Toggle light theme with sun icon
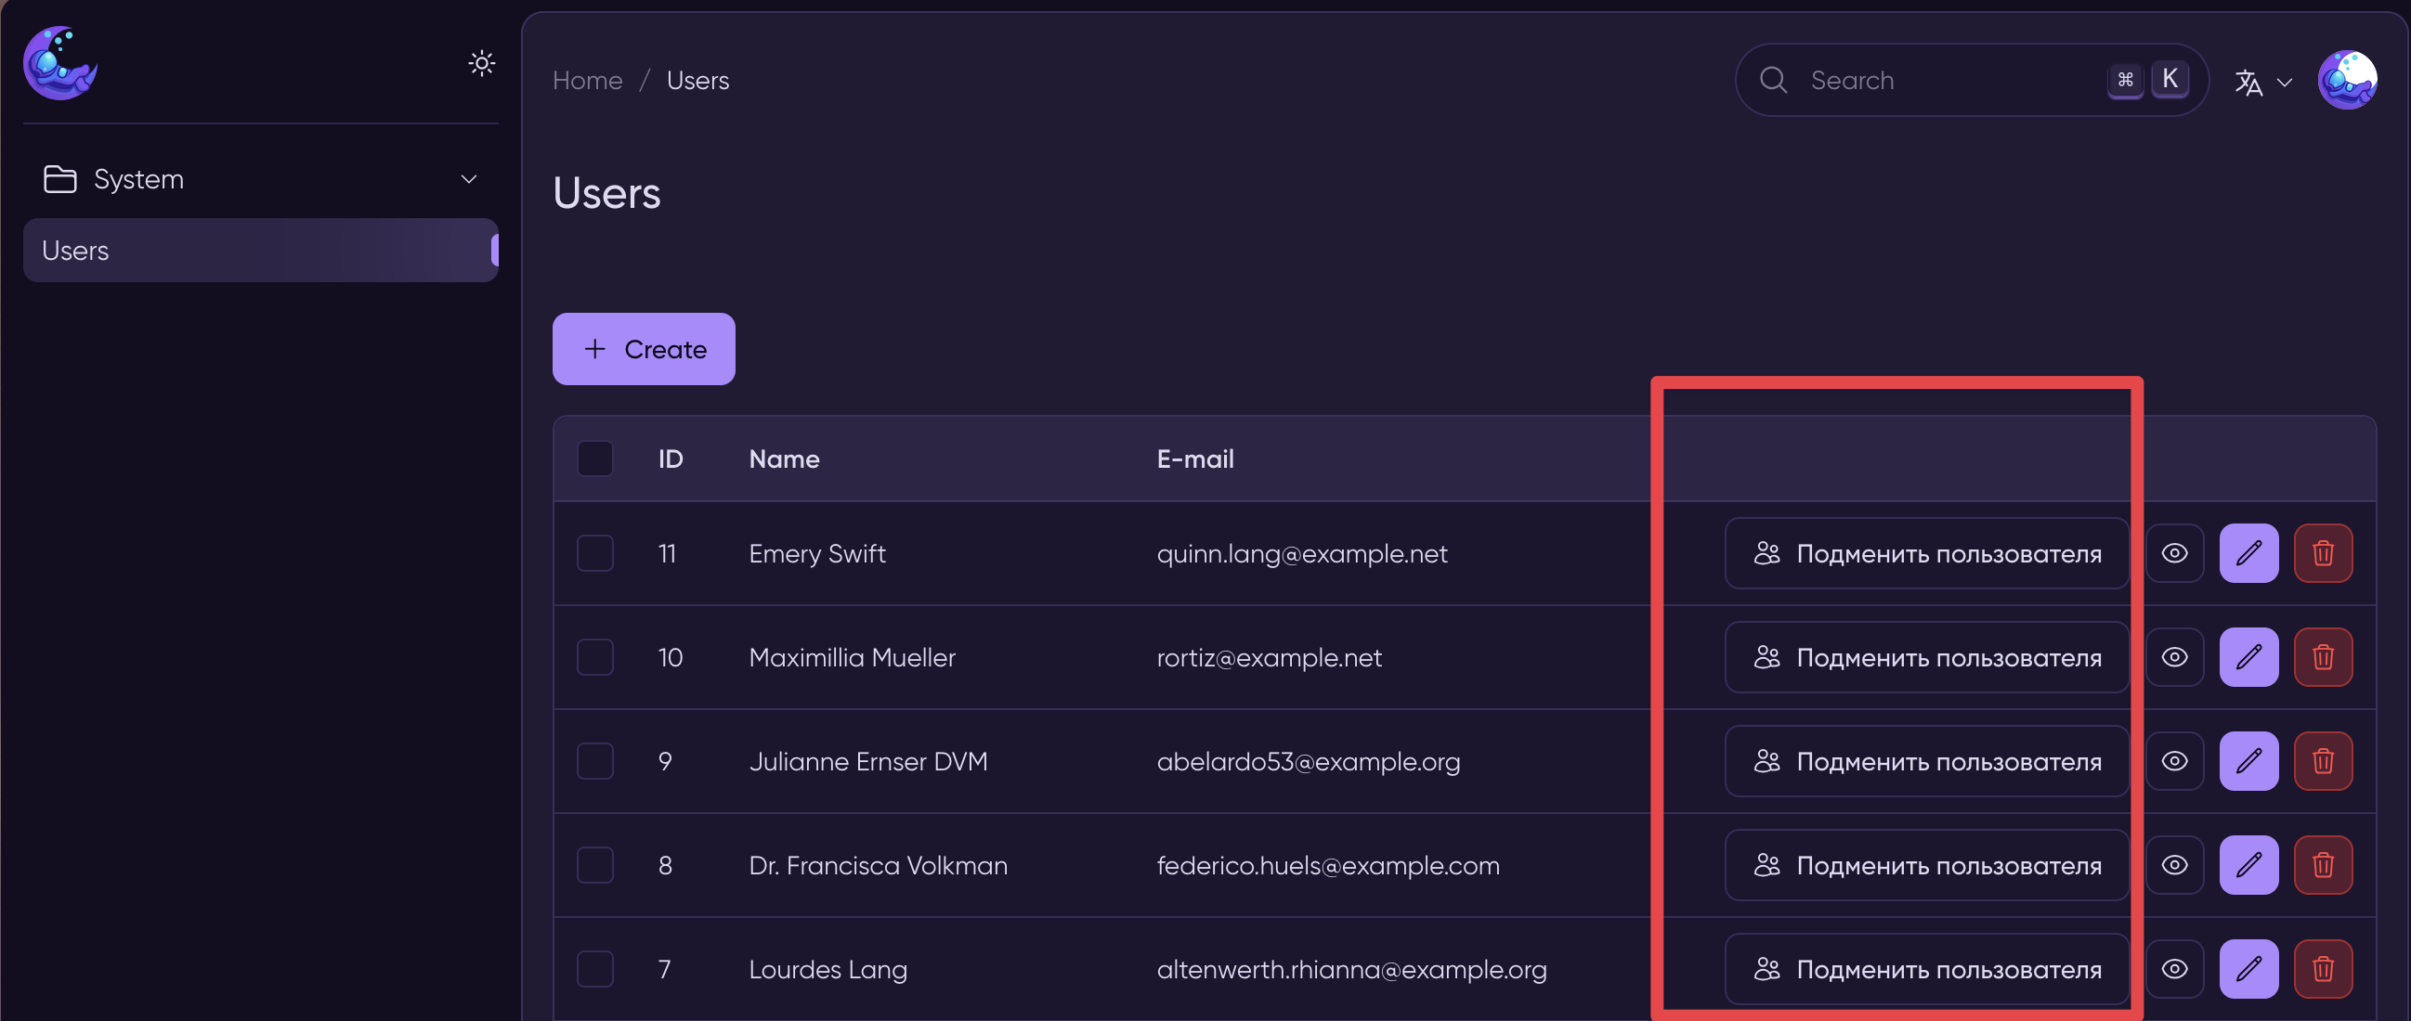This screenshot has width=2411, height=1021. (481, 63)
